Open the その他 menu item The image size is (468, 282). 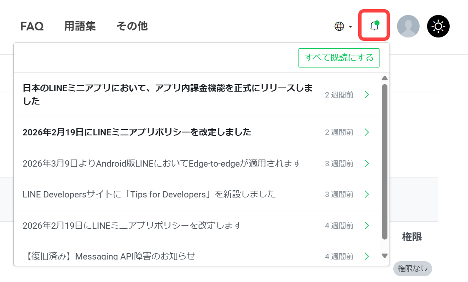[132, 26]
